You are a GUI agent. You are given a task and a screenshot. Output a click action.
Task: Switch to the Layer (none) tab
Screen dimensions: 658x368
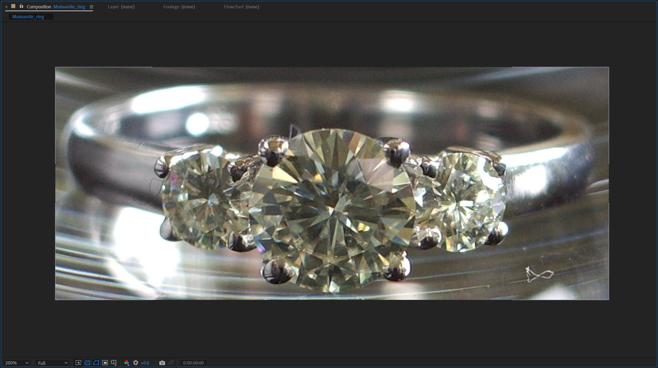pyautogui.click(x=121, y=7)
